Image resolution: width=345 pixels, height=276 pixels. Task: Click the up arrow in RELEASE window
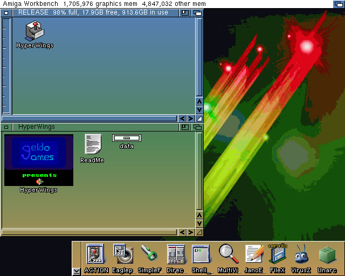[199, 101]
